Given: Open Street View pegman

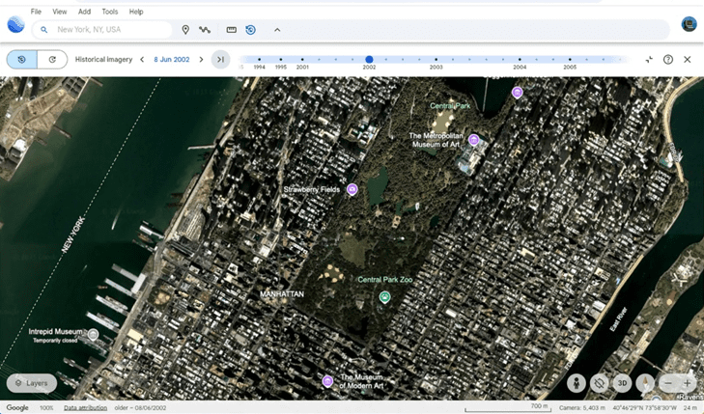Looking at the screenshot, I should tap(577, 383).
